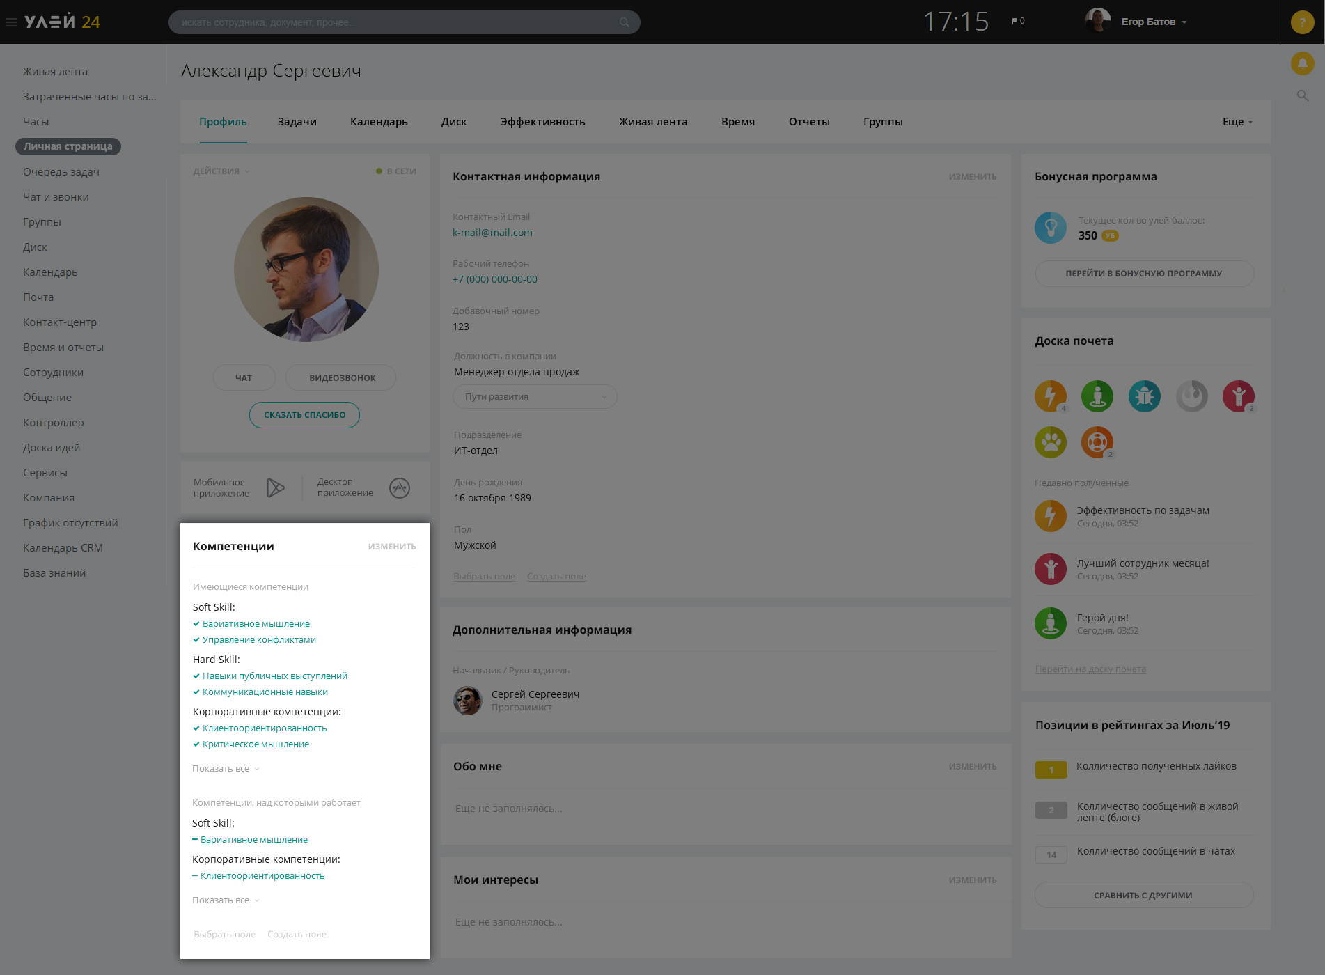Select orange lightning badge on honor board
The width and height of the screenshot is (1325, 975).
(x=1051, y=396)
